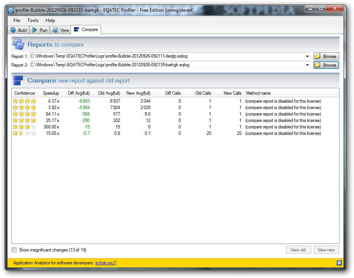Close the yellow analytics banner
Viewport: 354px width, 278px height.
339,263
